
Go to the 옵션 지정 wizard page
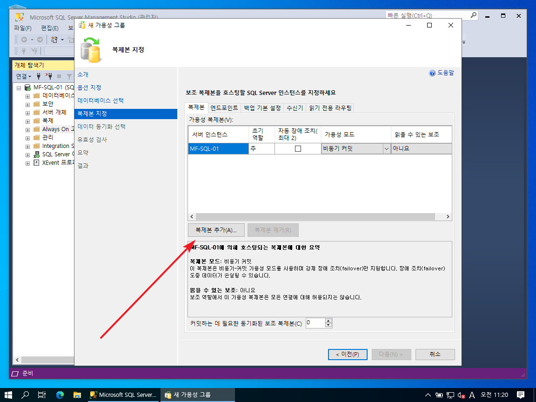89,87
